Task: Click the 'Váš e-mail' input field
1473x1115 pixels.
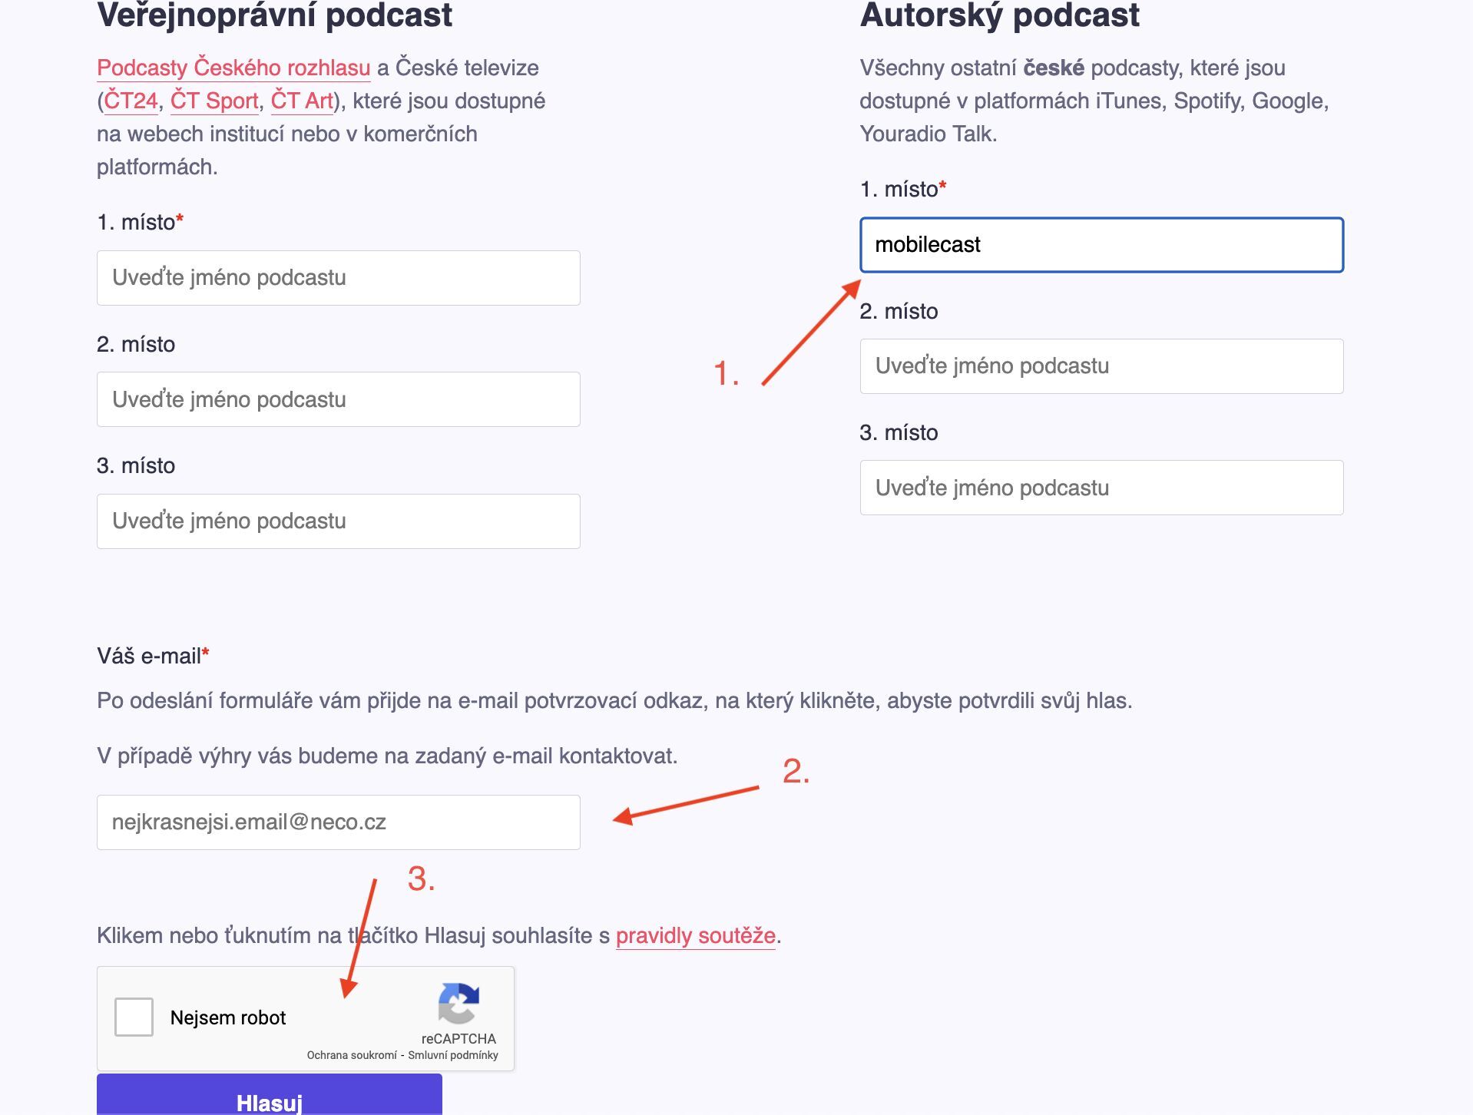Action: tap(338, 822)
